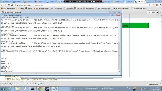
Task: Open ARMA2_OA_Build_92612.log link
Action: point(44,79)
